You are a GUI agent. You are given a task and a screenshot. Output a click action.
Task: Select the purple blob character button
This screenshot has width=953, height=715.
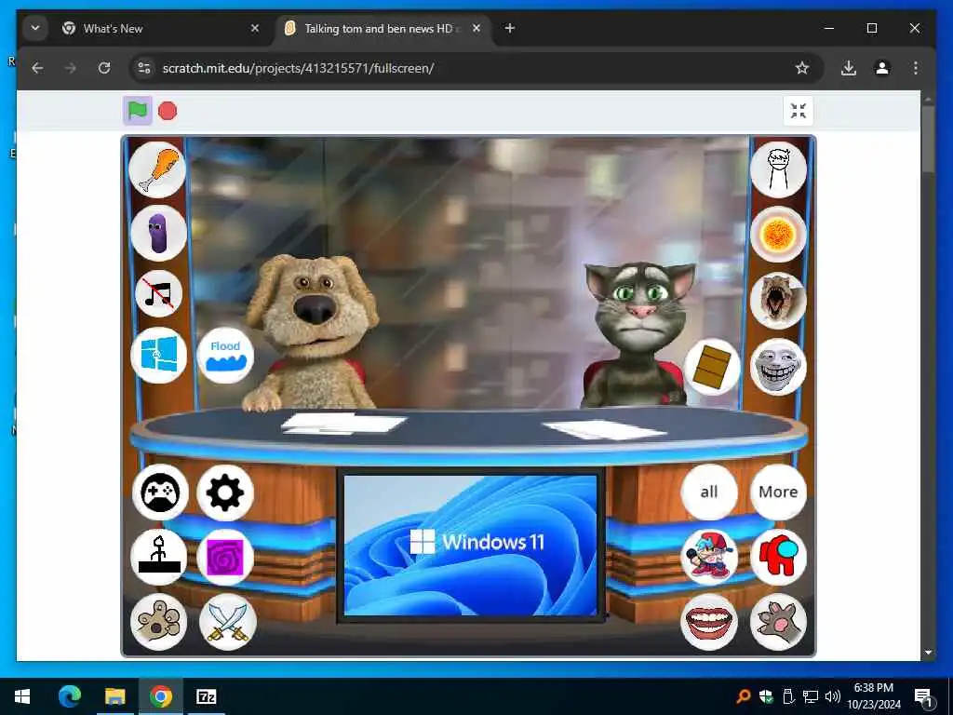coord(158,234)
